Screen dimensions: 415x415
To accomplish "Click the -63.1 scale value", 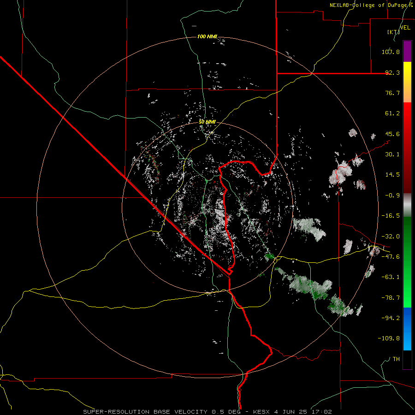I will 391,277.
